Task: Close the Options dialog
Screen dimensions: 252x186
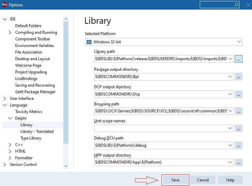Action: [248, 5]
